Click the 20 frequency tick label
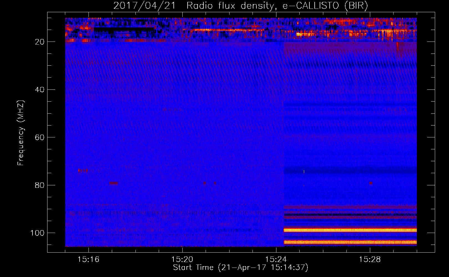The height and width of the screenshot is (277, 449). tap(40, 42)
